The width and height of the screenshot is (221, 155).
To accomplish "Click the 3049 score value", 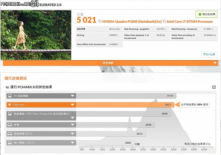I will (128, 143).
